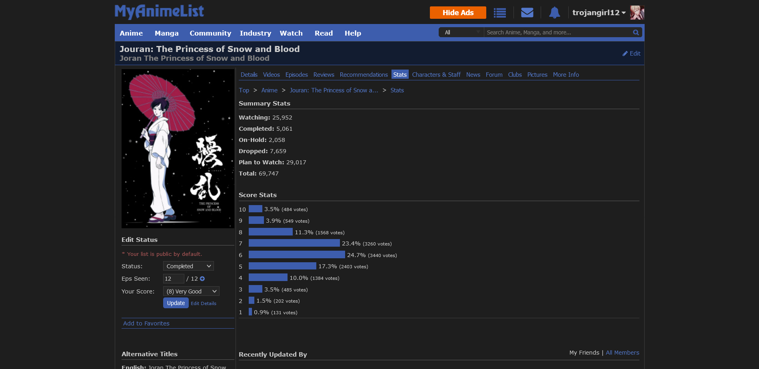Switch to the Details tab

pos(249,75)
